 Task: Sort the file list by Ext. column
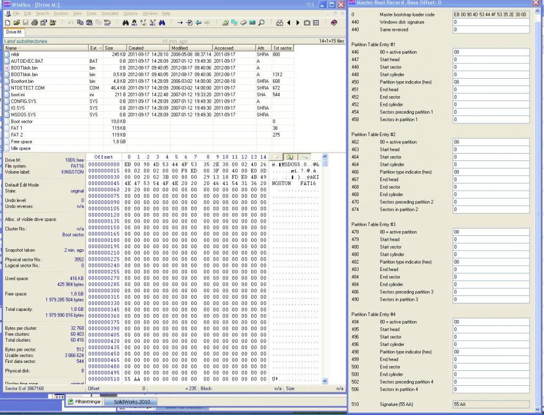point(93,48)
